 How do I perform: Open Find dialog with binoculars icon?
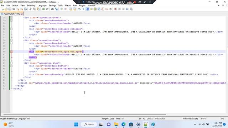[52, 9]
